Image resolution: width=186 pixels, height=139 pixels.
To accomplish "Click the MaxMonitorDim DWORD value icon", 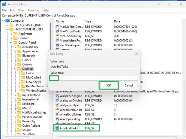I will click(x=57, y=26).
